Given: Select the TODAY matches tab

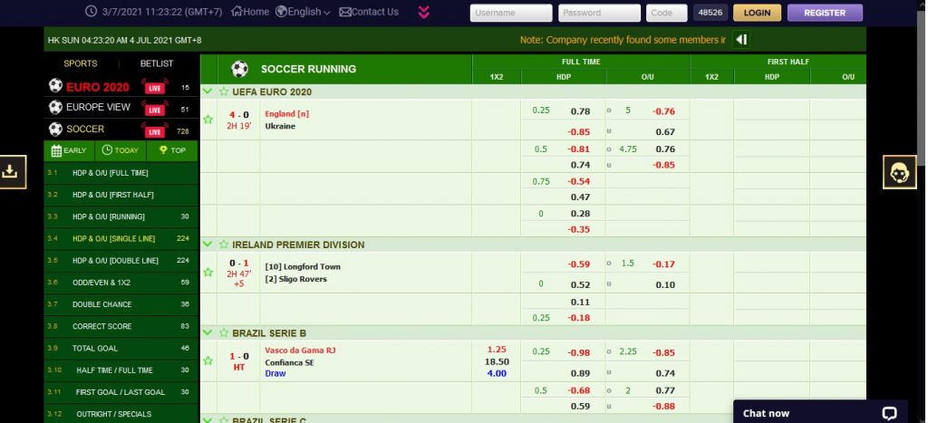Looking at the screenshot, I should (x=121, y=150).
